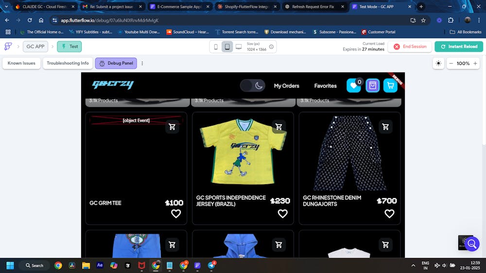The width and height of the screenshot is (486, 273).
Task: Click Instant Reload
Action: point(459,47)
